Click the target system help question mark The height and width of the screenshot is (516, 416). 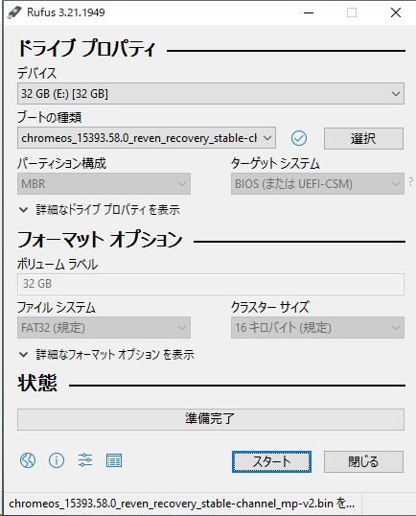pyautogui.click(x=411, y=181)
